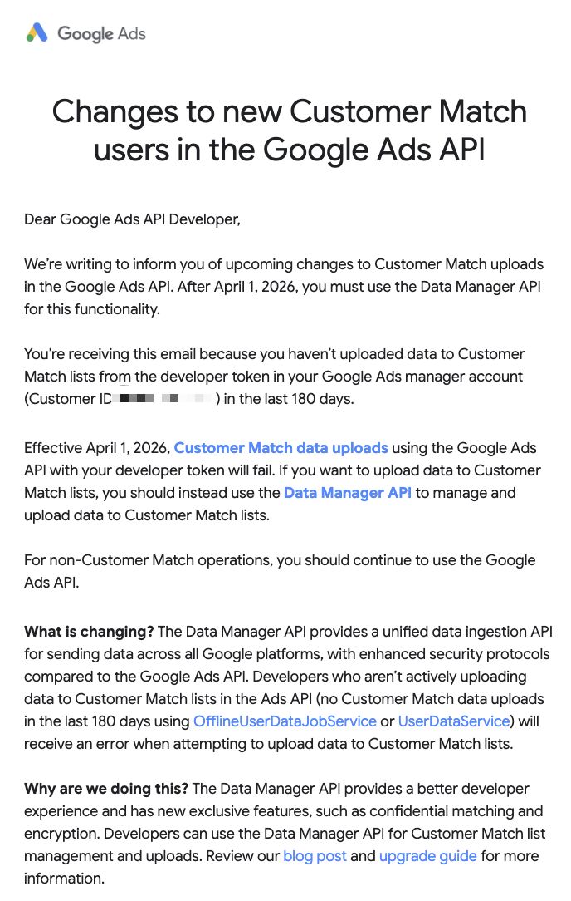Open the blog post link
571x901 pixels.
(x=315, y=856)
